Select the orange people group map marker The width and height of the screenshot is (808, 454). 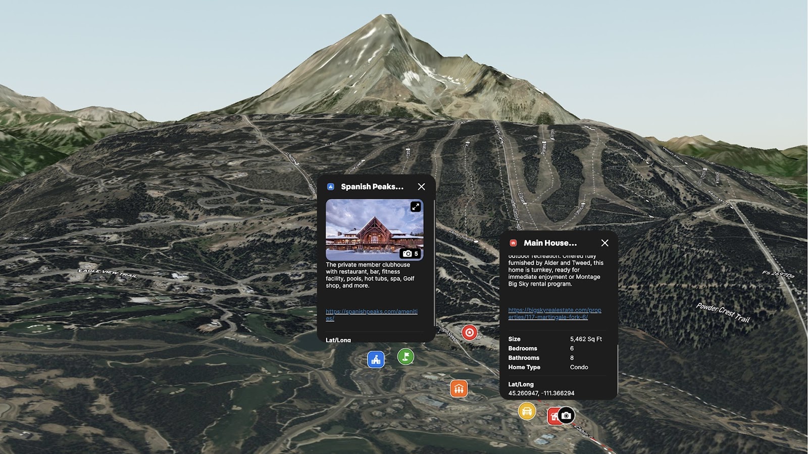coord(459,389)
